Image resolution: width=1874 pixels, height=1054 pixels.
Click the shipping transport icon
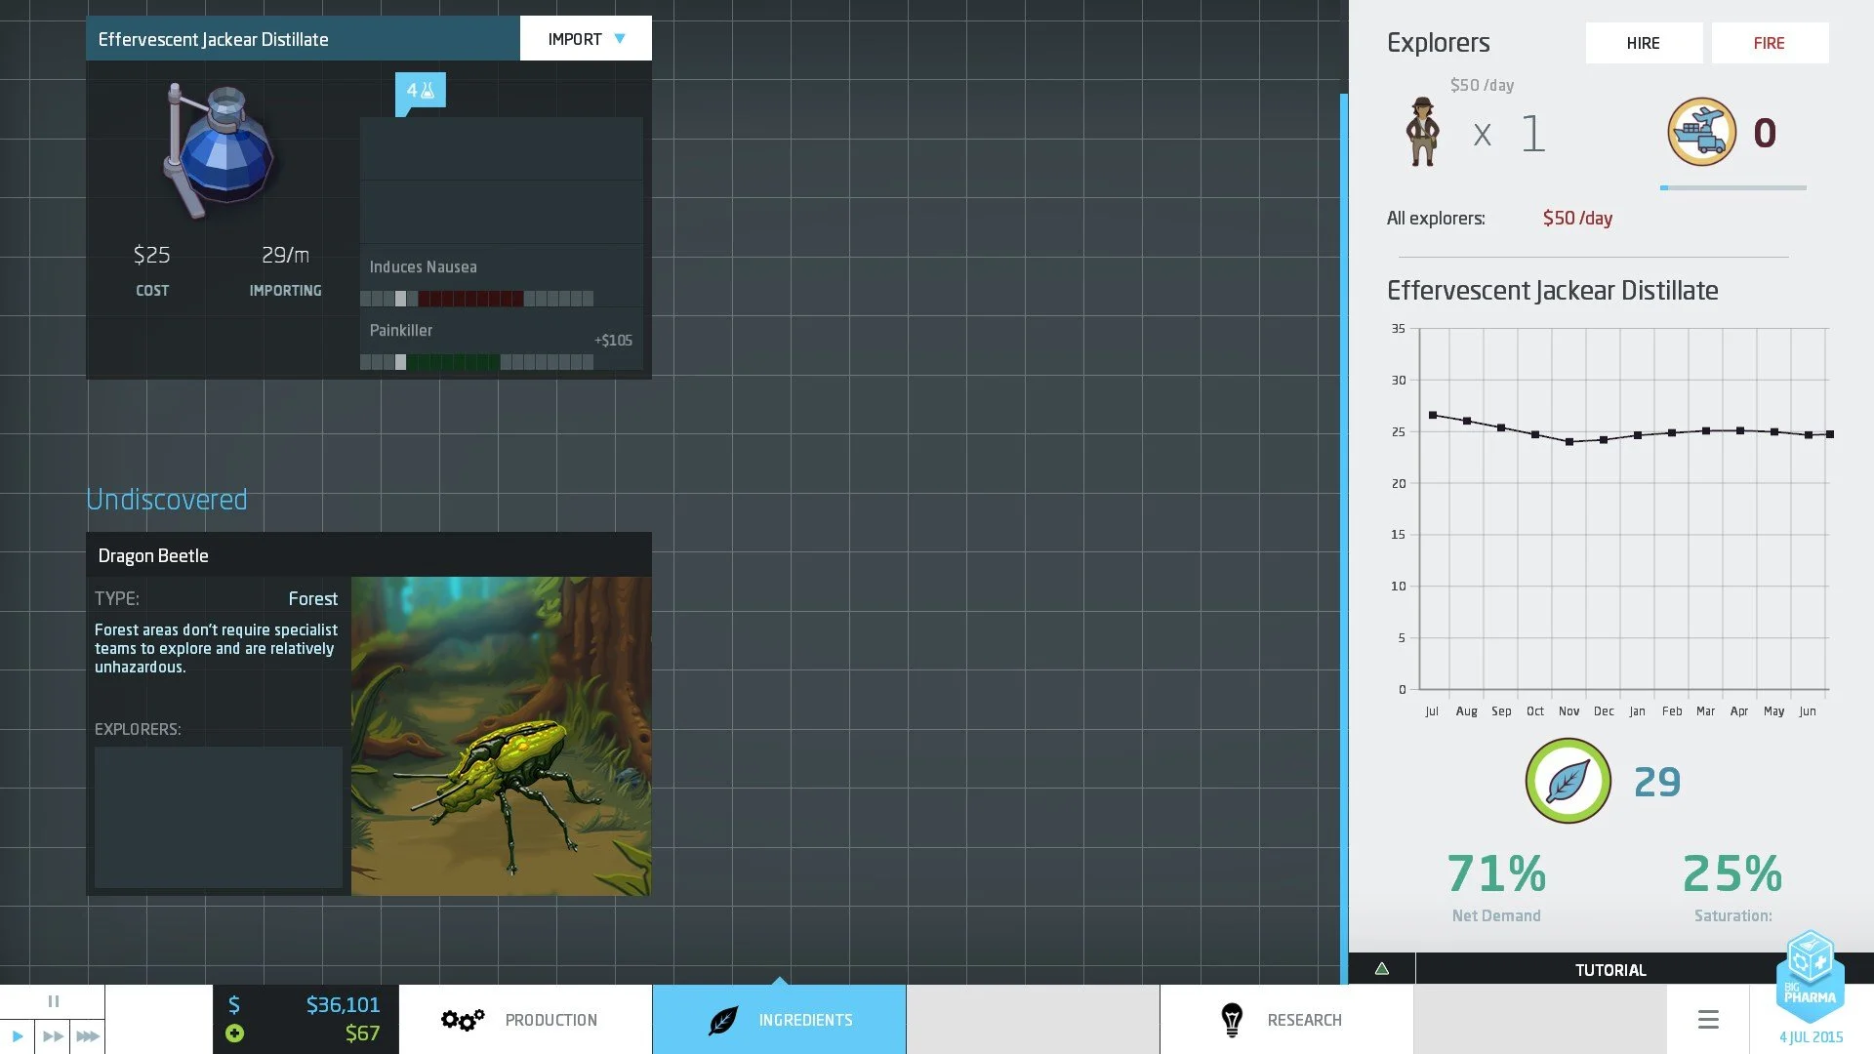(x=1701, y=132)
